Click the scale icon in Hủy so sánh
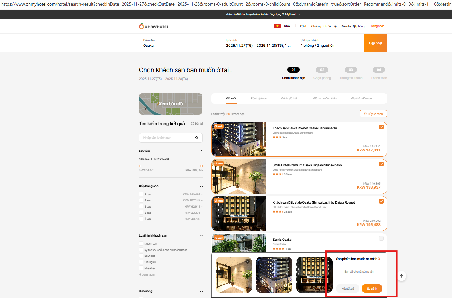 pyautogui.click(x=365, y=114)
